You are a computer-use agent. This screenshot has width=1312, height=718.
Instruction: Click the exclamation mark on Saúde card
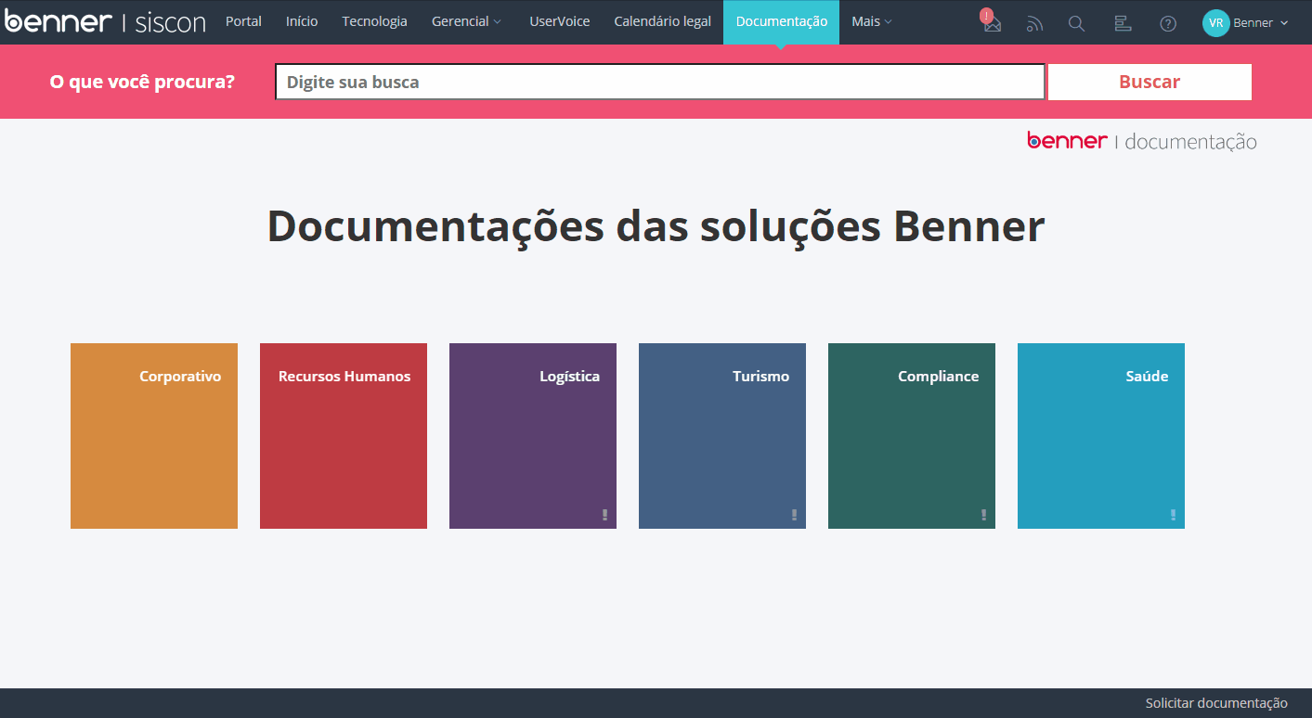pyautogui.click(x=1173, y=515)
